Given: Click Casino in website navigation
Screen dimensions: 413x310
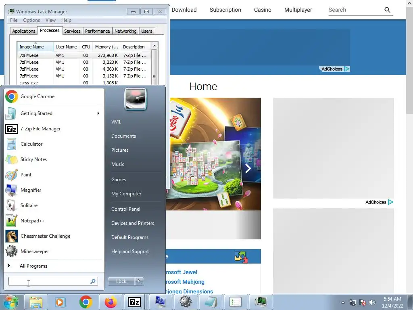Looking at the screenshot, I should [263, 10].
